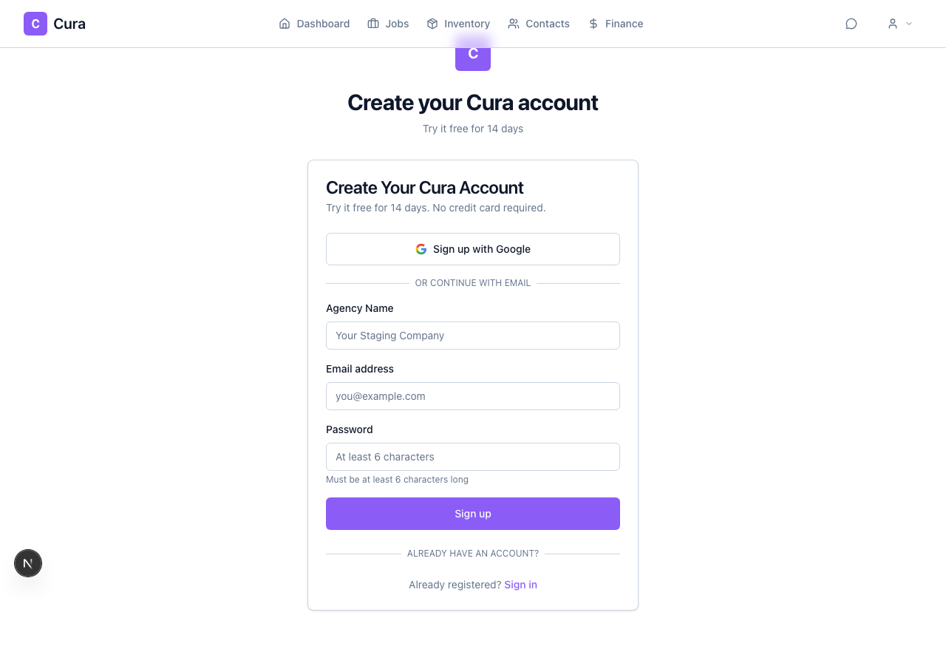Focus the Email address field
Screen dimensions: 946x646
(x=473, y=396)
